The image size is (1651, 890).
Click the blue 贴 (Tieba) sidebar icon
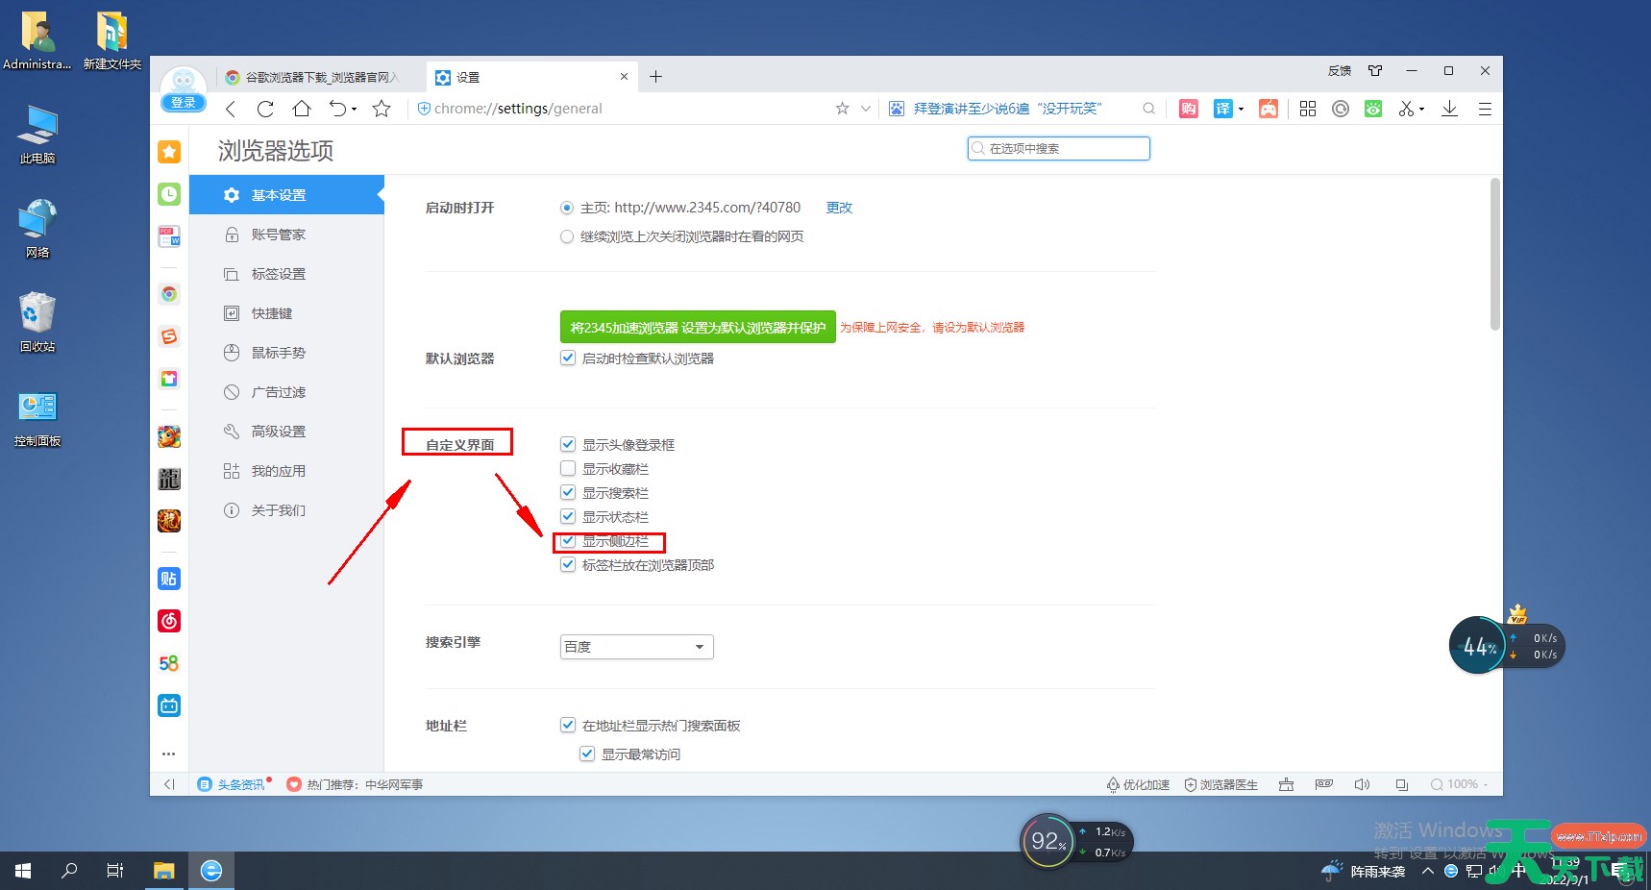169,579
